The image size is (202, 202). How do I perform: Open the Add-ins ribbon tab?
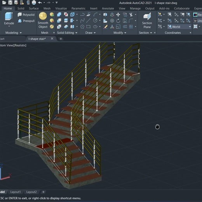164,9
